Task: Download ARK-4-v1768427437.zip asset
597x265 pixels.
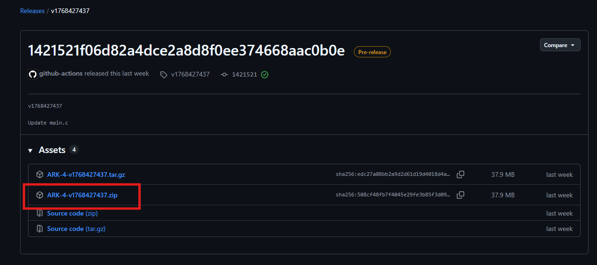Action: click(82, 195)
